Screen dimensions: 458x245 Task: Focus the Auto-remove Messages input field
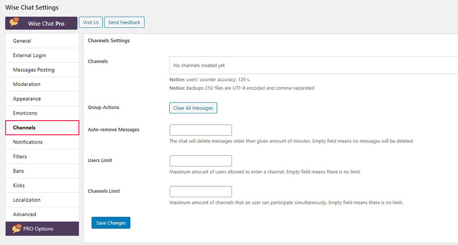click(x=201, y=130)
